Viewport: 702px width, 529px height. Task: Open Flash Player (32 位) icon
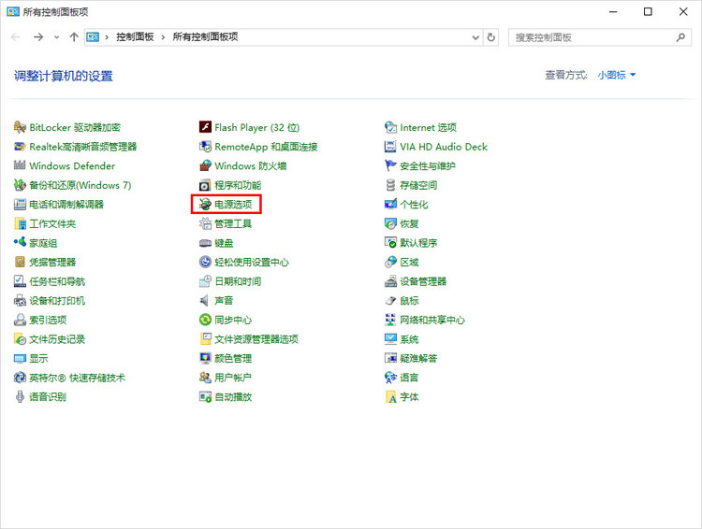pos(205,127)
